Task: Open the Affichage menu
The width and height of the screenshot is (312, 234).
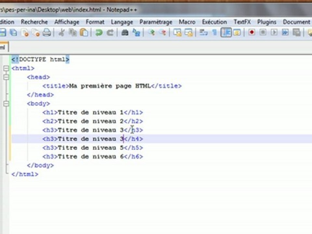Action: click(67, 22)
